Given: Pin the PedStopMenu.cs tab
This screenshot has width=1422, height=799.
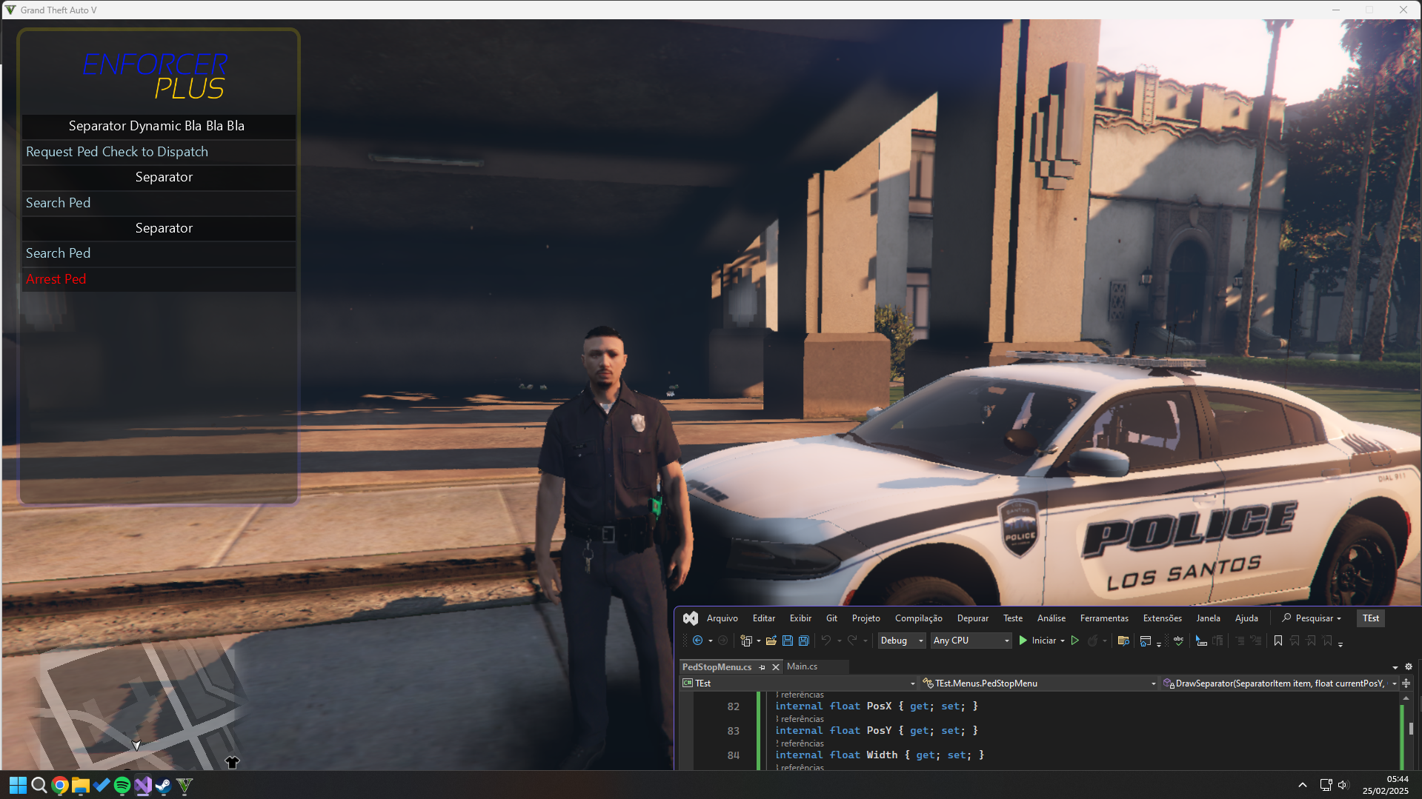Looking at the screenshot, I should tap(762, 667).
